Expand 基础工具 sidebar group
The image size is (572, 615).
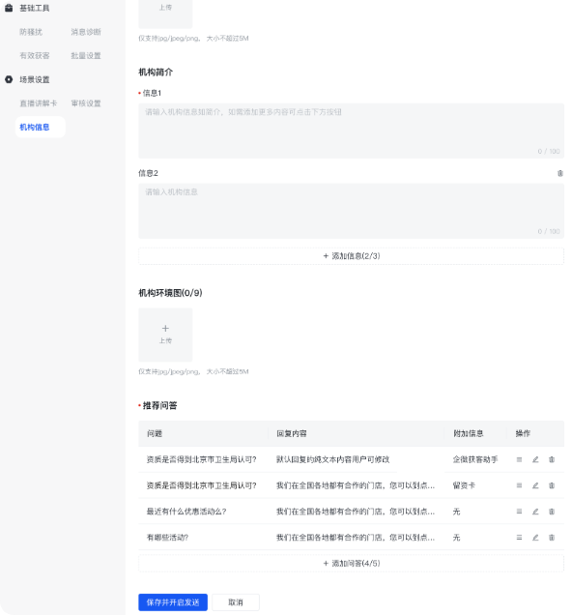tap(35, 8)
